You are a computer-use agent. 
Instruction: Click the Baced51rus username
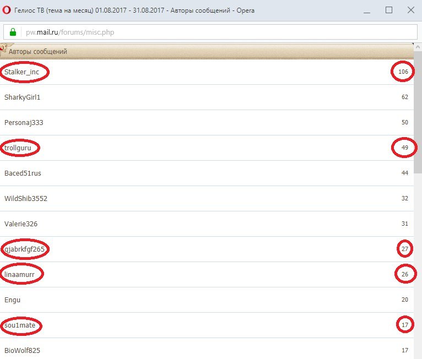click(23, 173)
